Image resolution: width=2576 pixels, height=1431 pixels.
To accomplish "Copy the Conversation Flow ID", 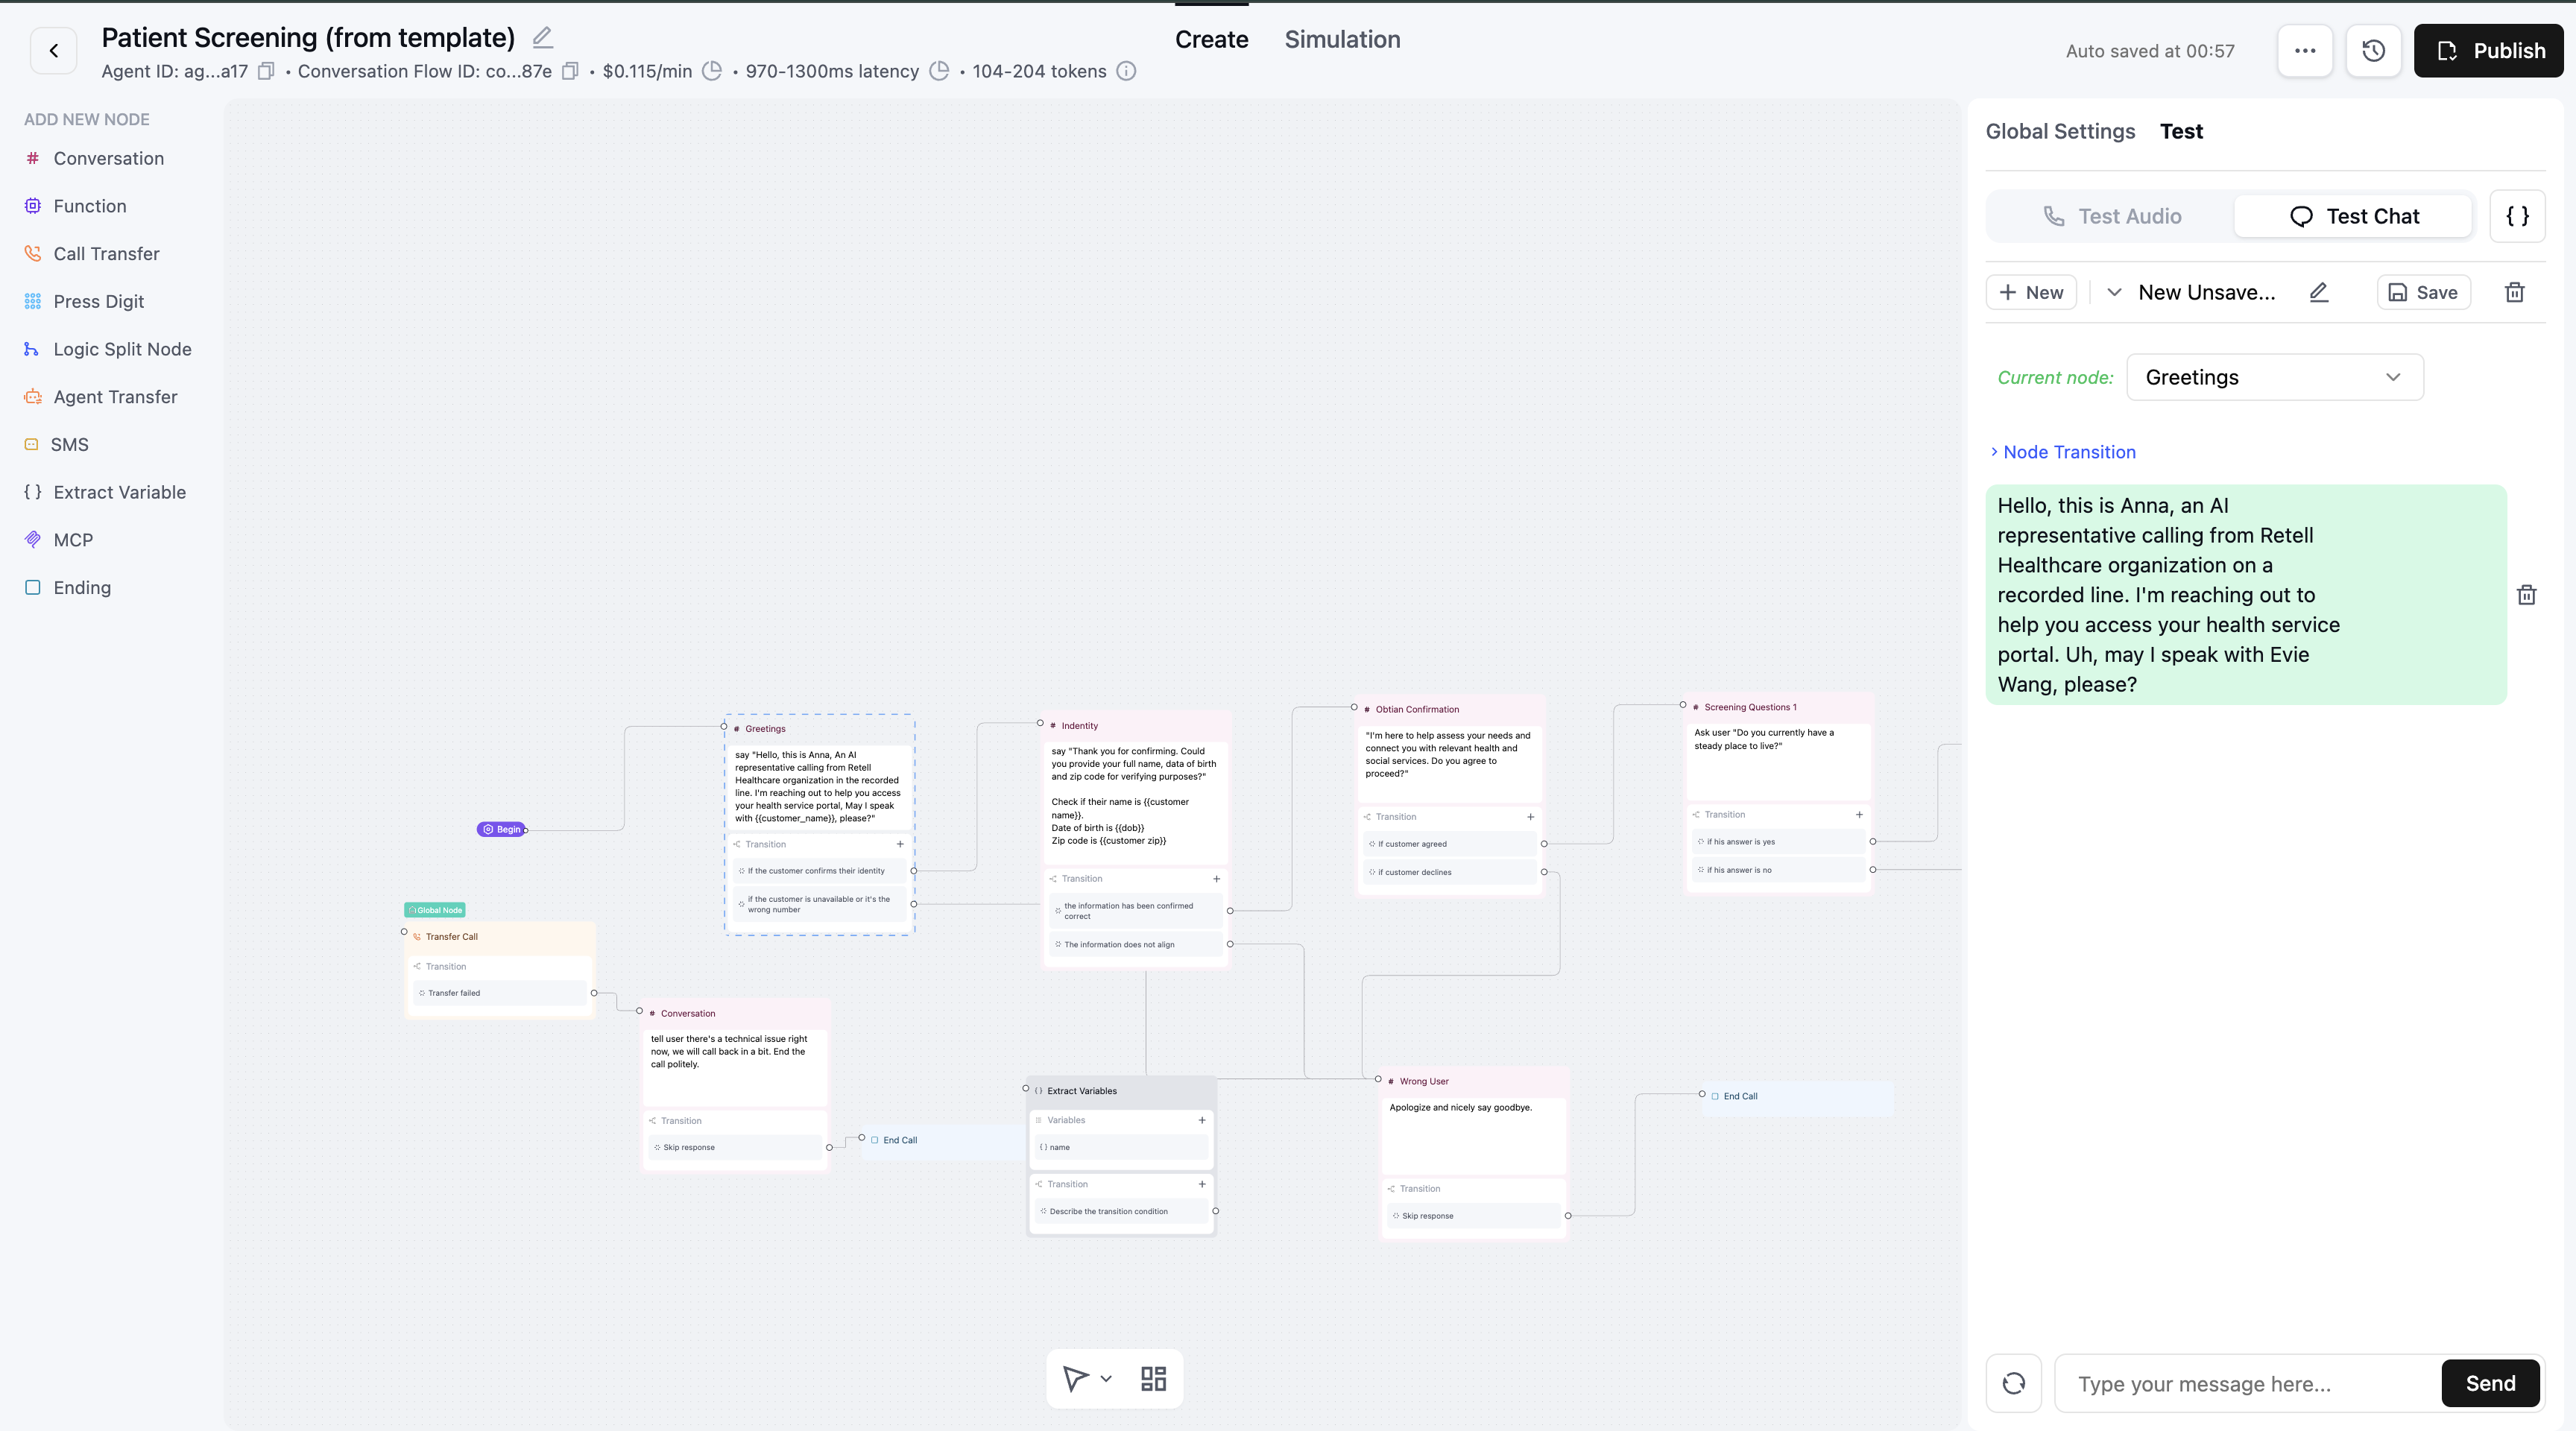I will coord(570,71).
